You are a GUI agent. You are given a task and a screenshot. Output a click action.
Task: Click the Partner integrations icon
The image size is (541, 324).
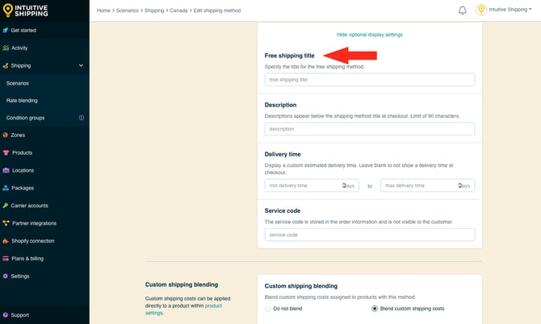(6, 223)
